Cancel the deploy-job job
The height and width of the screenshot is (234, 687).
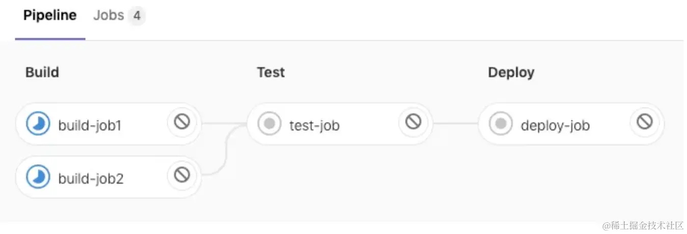645,122
